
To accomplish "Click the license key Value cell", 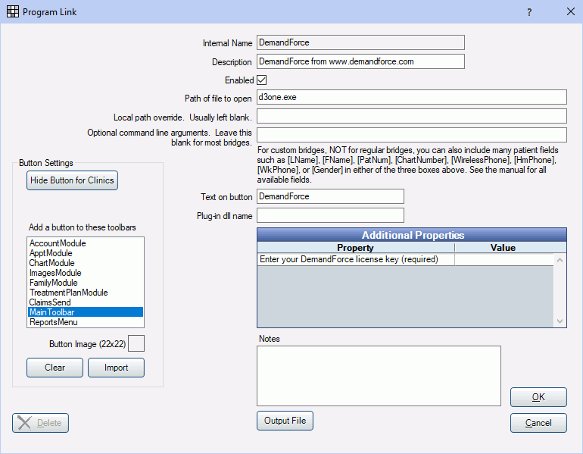I will point(503,259).
